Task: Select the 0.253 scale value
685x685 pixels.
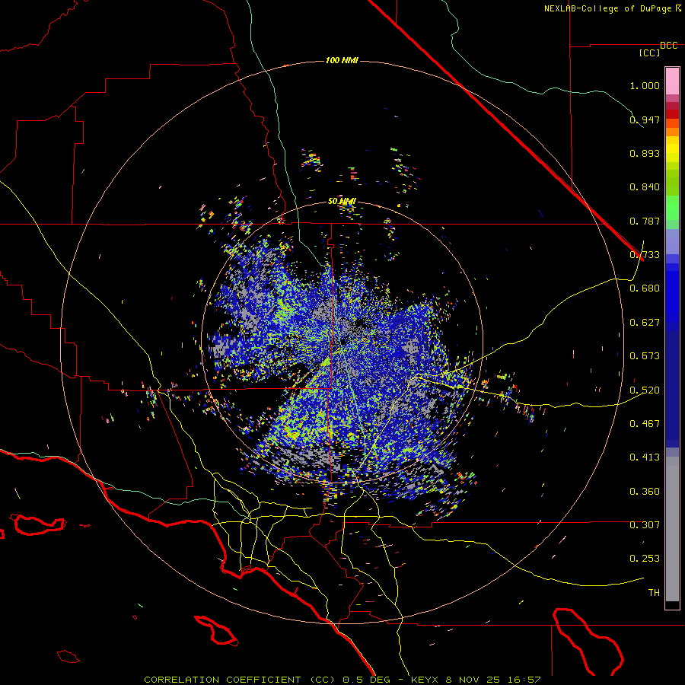Action: (645, 559)
